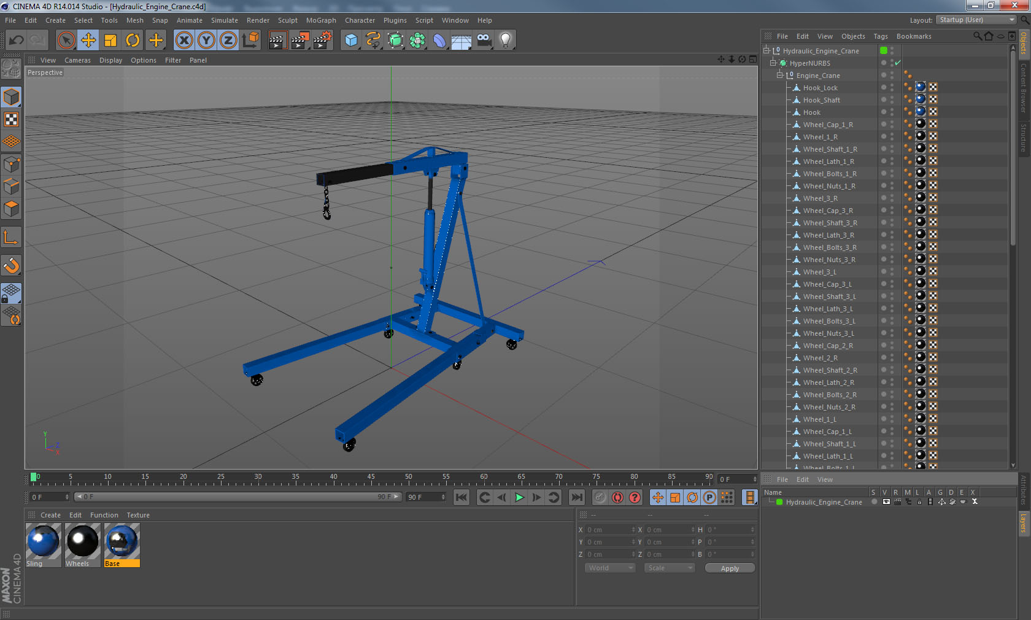Collapse the Hydraulic_Engine_Crane tree node

point(766,50)
